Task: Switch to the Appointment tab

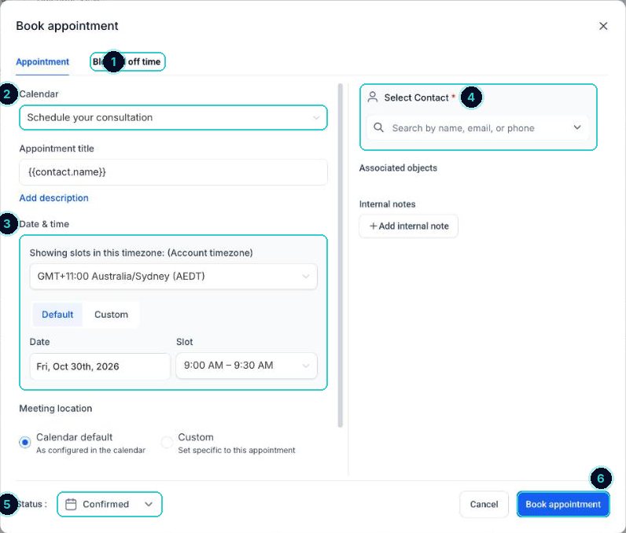Action: pos(42,62)
